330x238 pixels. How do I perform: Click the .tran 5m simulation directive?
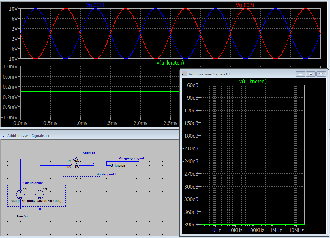[22, 216]
